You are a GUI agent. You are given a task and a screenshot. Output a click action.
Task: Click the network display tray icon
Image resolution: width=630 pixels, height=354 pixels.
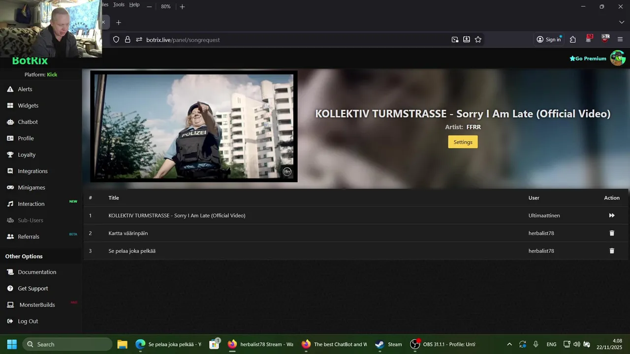point(567,344)
